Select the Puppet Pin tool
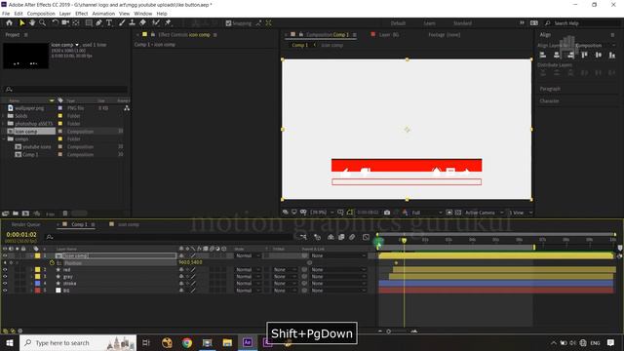 click(168, 23)
